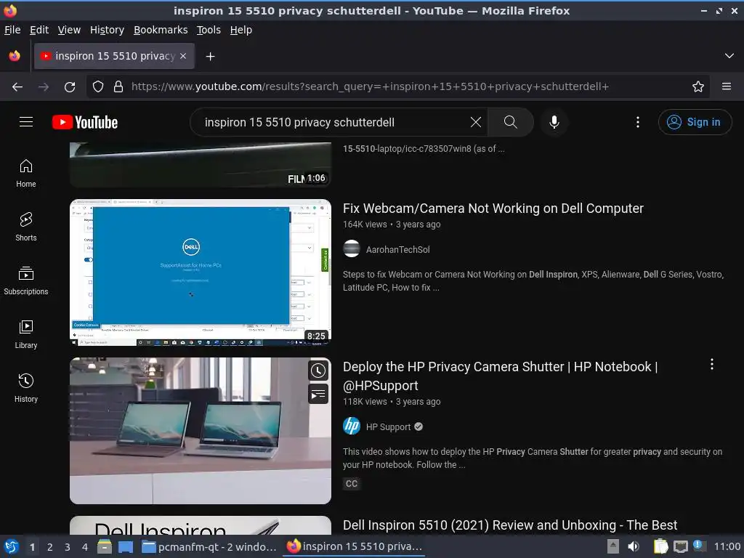Reload the page in Firefox
The height and width of the screenshot is (558, 744).
[70, 87]
